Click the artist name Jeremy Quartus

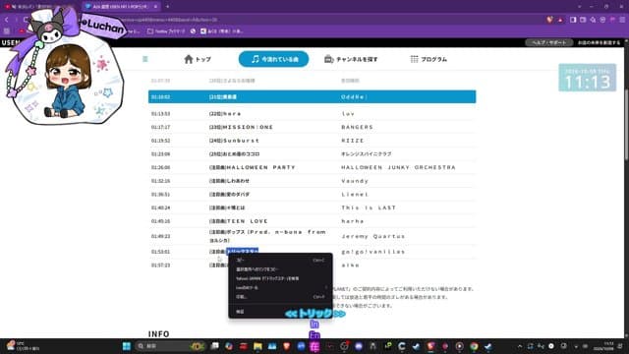pyautogui.click(x=373, y=236)
